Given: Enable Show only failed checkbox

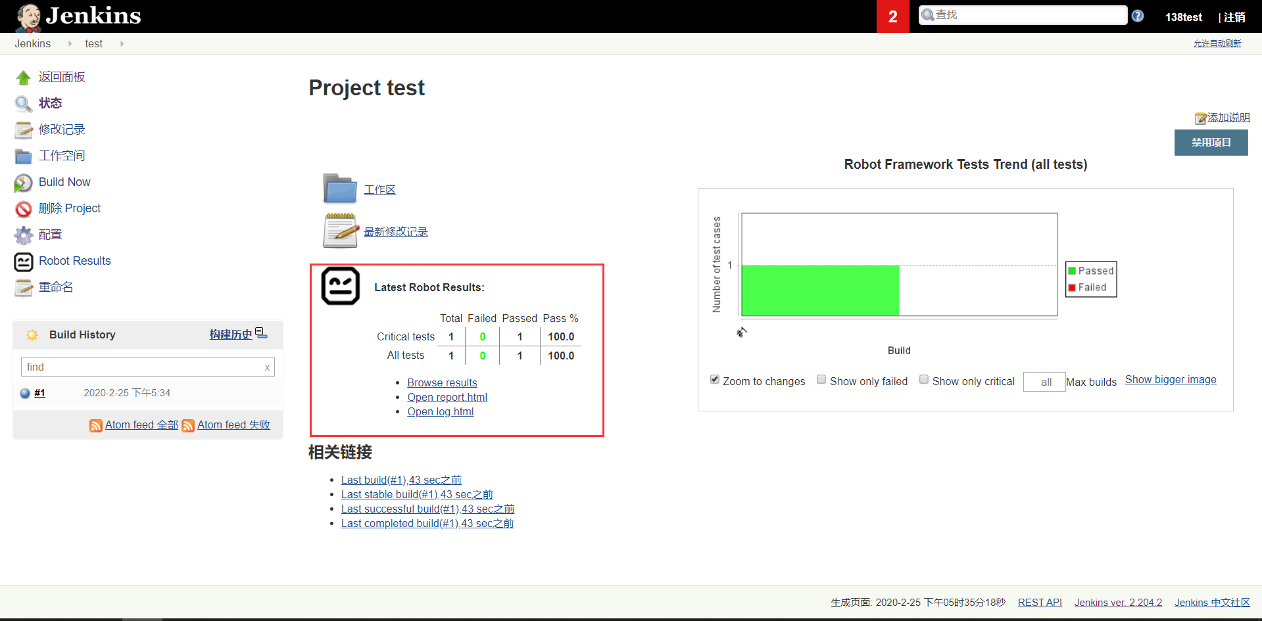Looking at the screenshot, I should (x=821, y=379).
